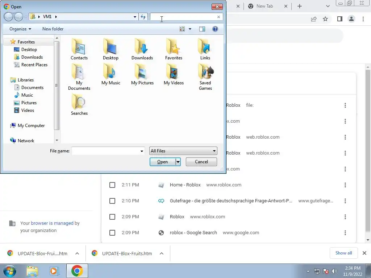The width and height of the screenshot is (371, 278).
Task: Open more actions for Home - Roblox entry
Action: [345, 185]
